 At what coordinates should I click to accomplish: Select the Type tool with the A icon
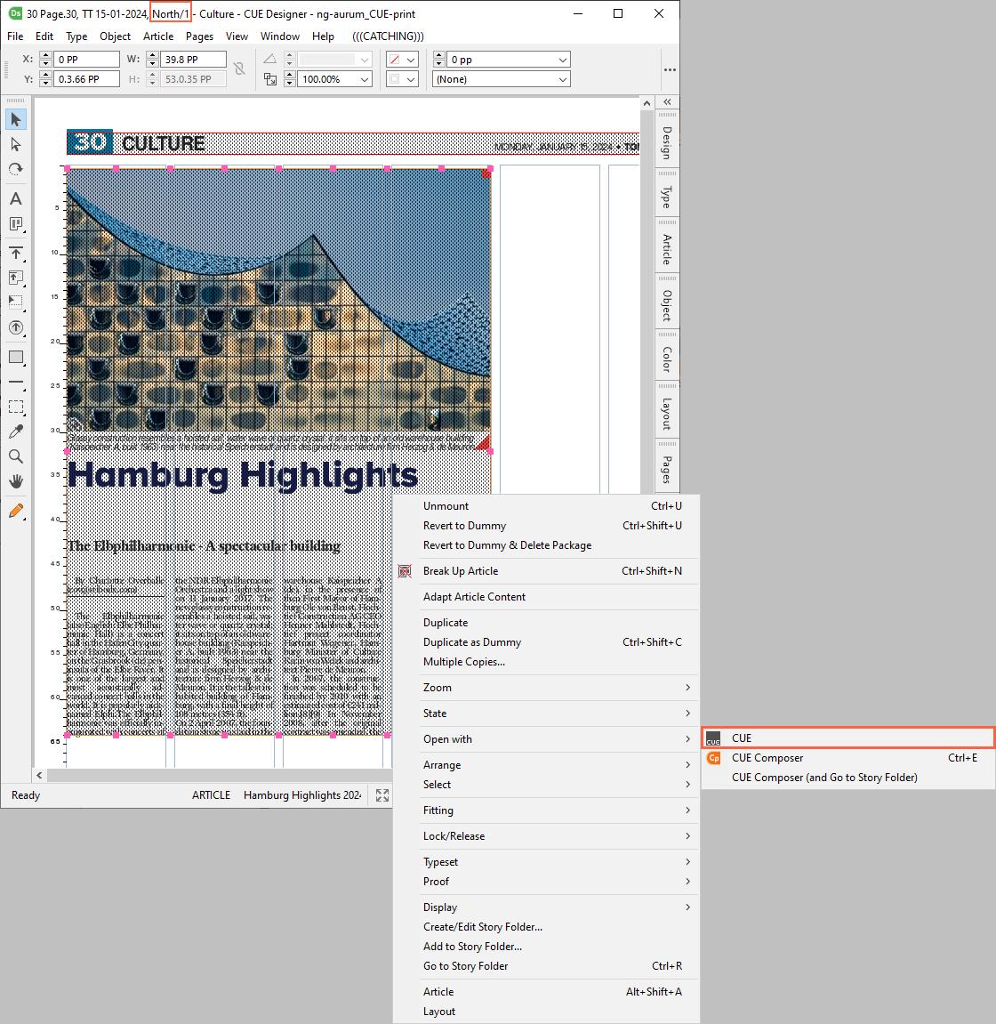click(15, 199)
